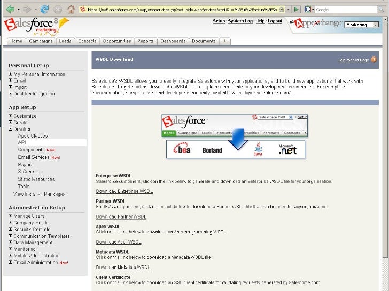Click the browser Home icon
The image size is (389, 291).
[x=71, y=10]
